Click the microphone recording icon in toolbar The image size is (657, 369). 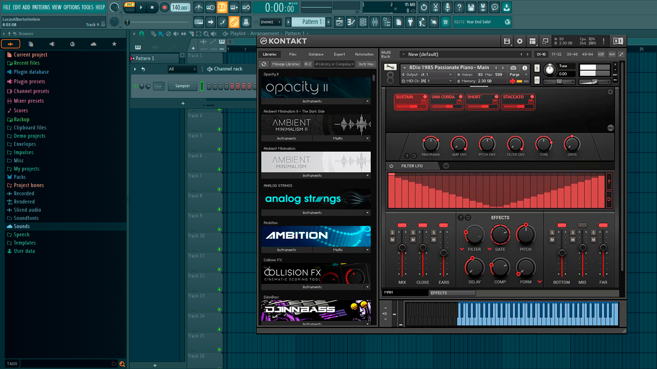447,7
